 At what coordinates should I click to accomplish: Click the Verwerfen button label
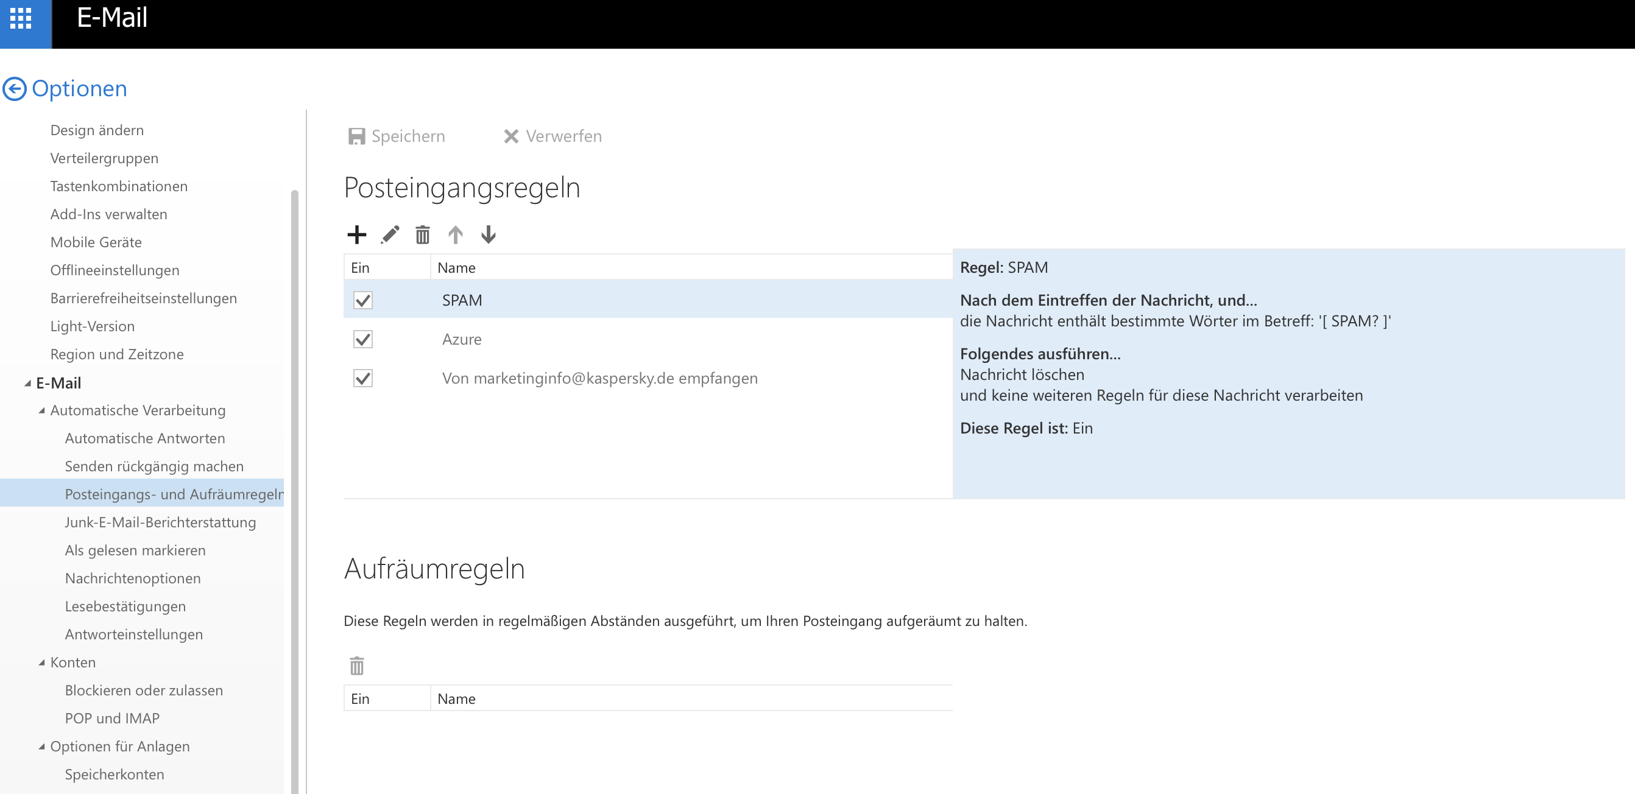point(563,136)
